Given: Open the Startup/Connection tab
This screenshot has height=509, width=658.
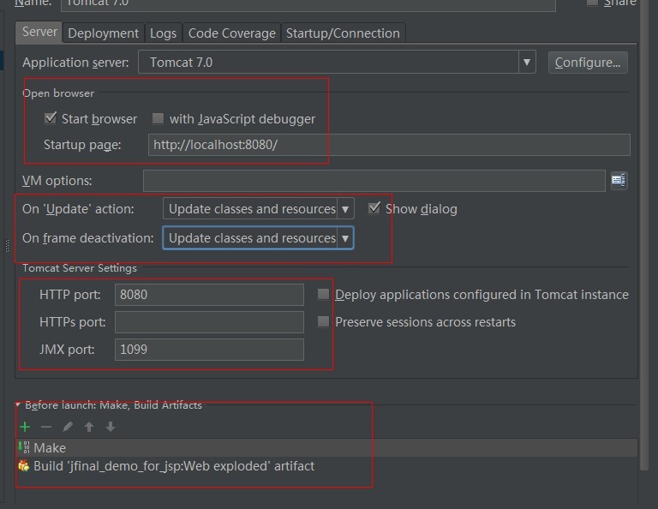Looking at the screenshot, I should 343,33.
